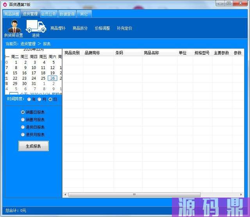Viewport: 250px width, 217px height.
Task: Select December 10 in the calendar
Action: tap(34, 68)
